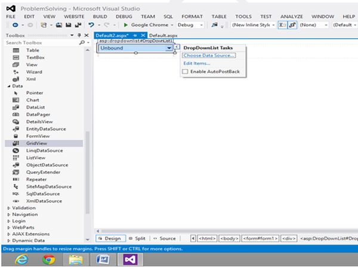Expand the Validation toolbox section

point(9,208)
